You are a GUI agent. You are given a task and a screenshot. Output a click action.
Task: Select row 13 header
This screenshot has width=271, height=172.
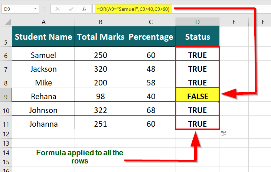click(6, 143)
